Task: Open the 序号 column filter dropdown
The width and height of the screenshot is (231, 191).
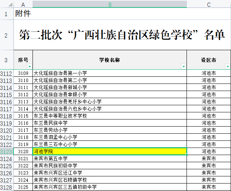Action: pyautogui.click(x=30, y=66)
